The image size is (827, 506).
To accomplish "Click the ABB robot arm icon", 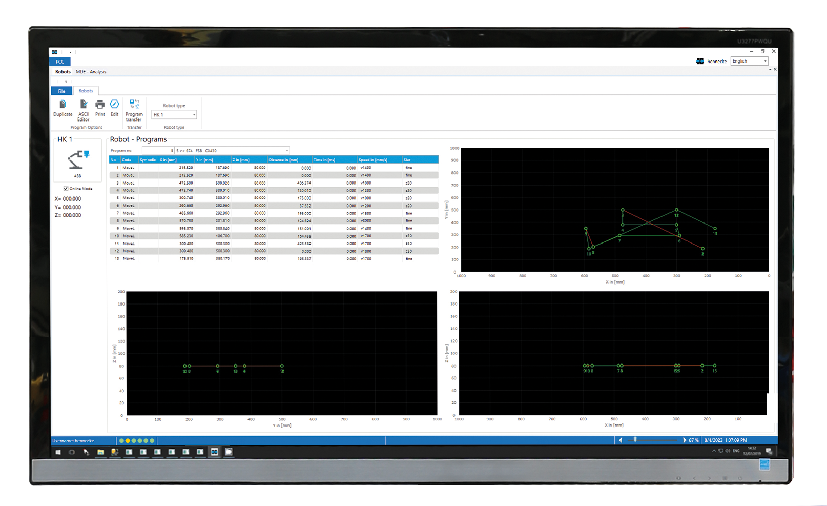I will coord(77,160).
